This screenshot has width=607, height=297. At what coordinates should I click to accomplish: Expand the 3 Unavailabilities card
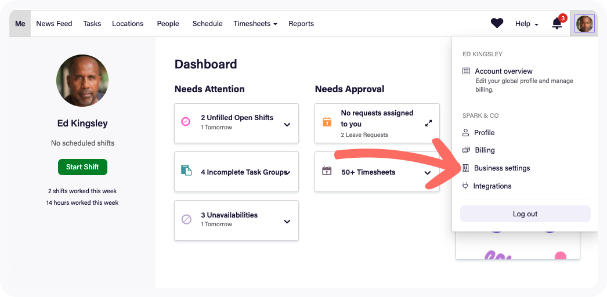pos(287,222)
